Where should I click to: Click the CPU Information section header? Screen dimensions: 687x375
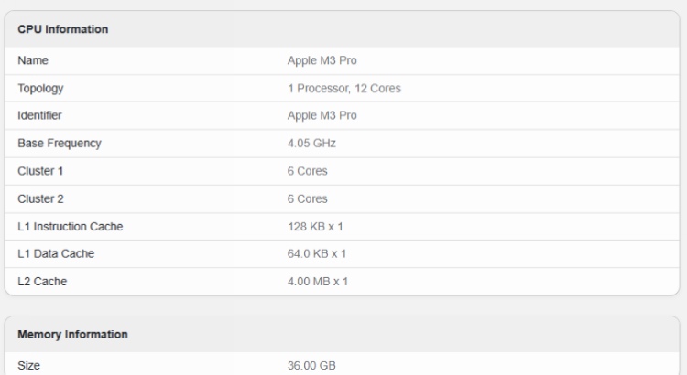(x=63, y=29)
